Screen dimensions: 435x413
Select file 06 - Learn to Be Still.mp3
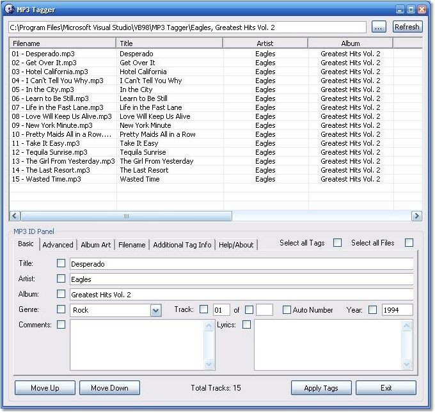point(50,98)
